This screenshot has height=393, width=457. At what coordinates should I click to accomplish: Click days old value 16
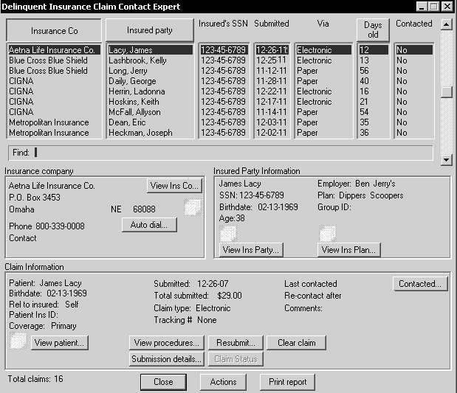(364, 91)
